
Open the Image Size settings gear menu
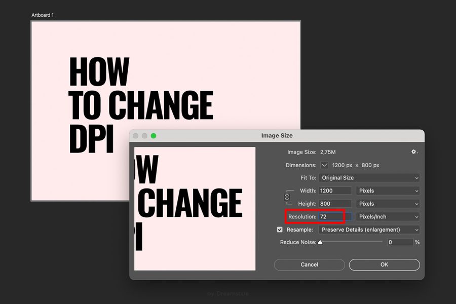click(413, 151)
